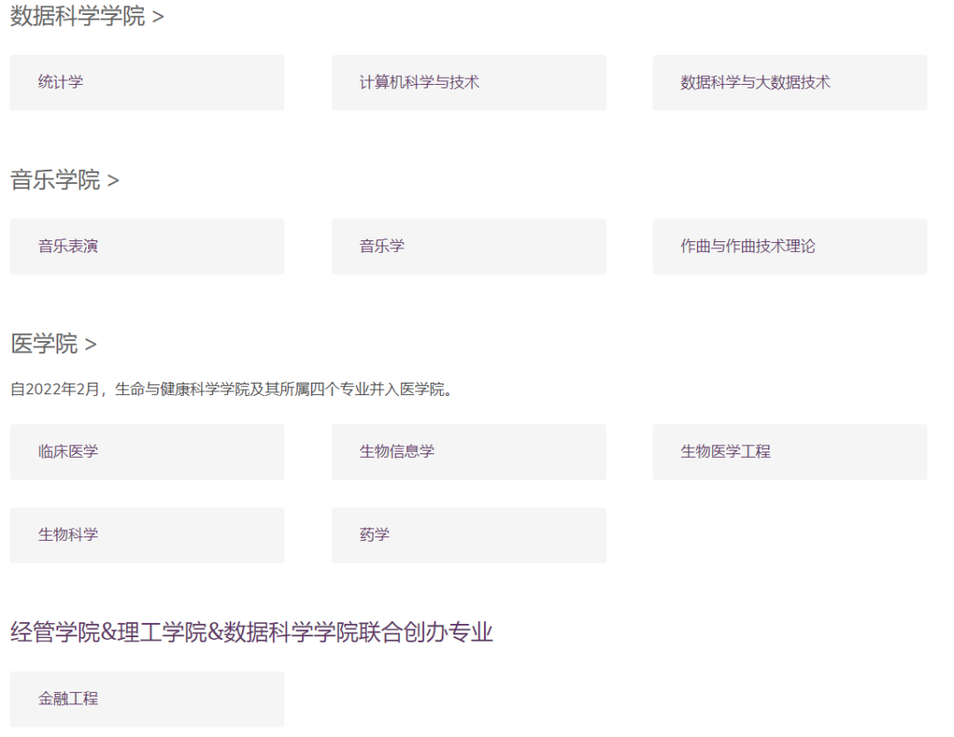
Task: Open the 生物医学工程 major card
Action: (x=790, y=452)
